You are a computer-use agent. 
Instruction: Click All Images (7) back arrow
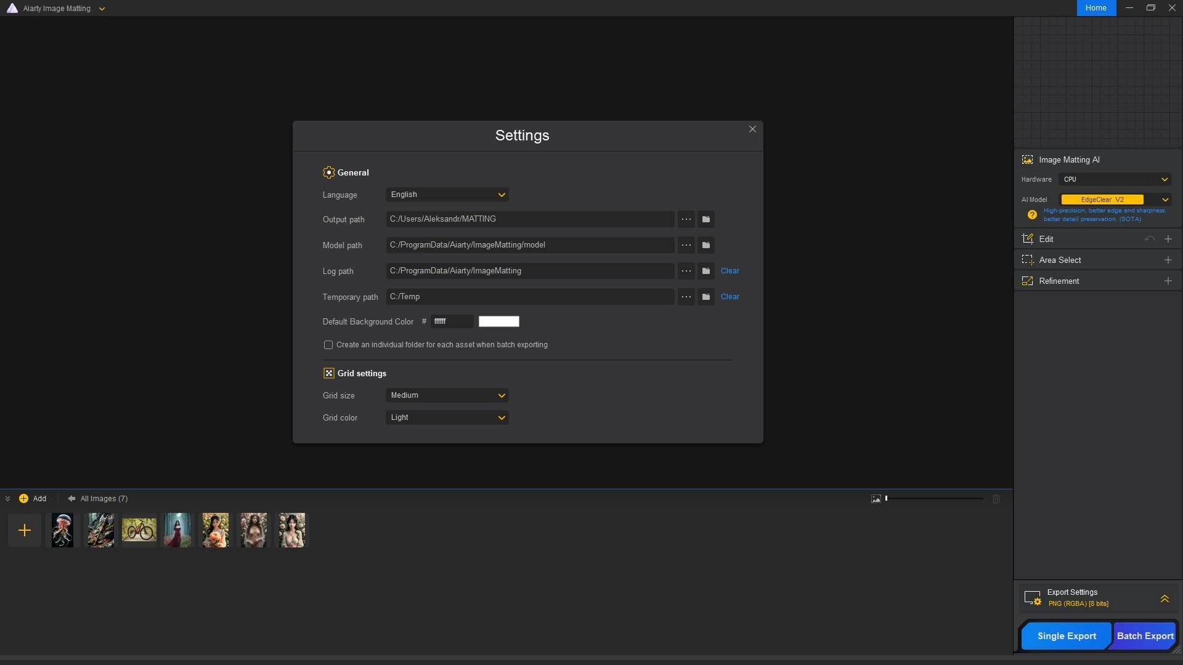pos(71,499)
